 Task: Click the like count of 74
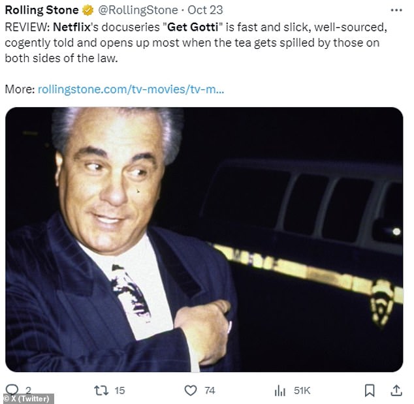click(210, 390)
